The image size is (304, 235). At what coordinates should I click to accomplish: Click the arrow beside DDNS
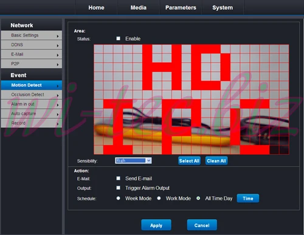[58, 46]
